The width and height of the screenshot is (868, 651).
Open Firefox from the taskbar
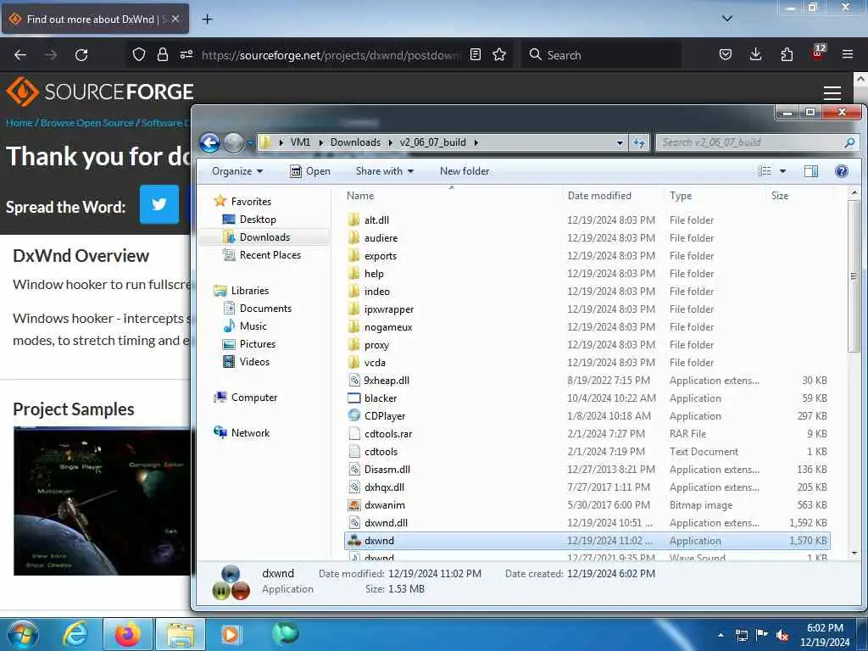point(127,634)
